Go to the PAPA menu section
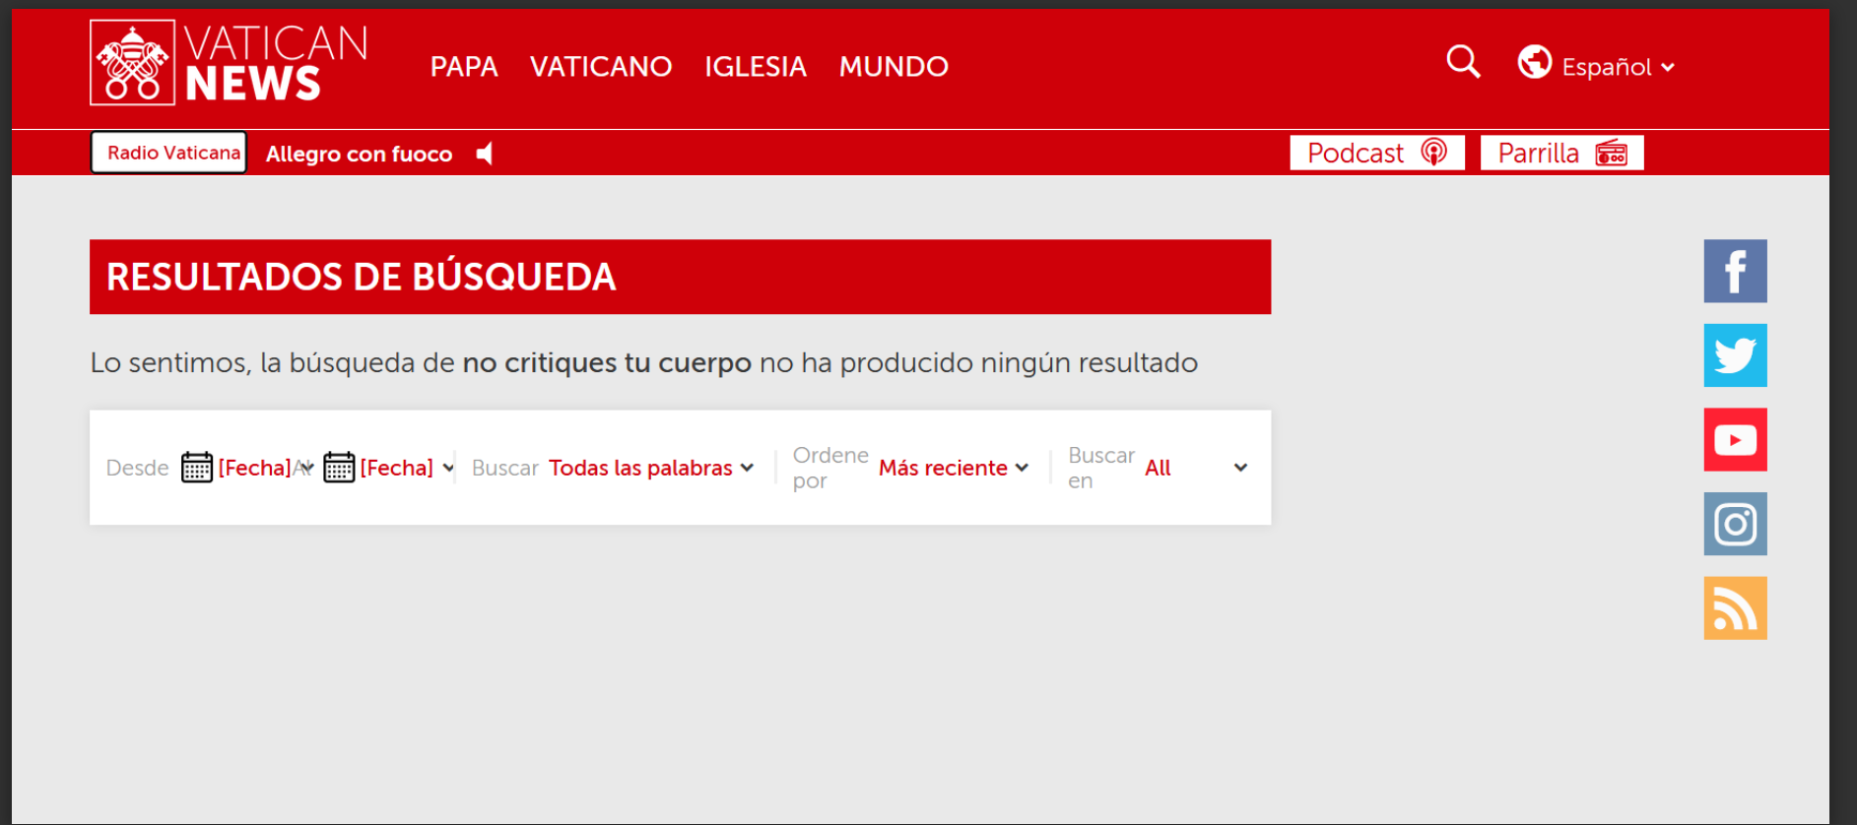The image size is (1857, 825). pyautogui.click(x=464, y=66)
